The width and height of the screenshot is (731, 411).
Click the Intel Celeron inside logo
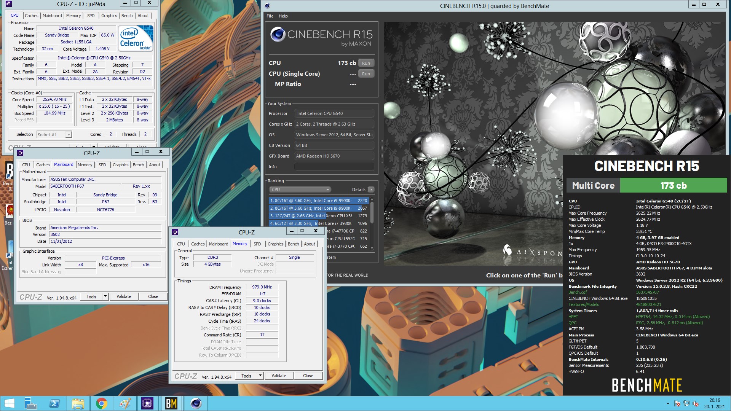coord(136,38)
